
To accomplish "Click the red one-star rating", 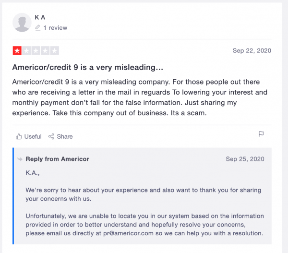I will [x=17, y=50].
